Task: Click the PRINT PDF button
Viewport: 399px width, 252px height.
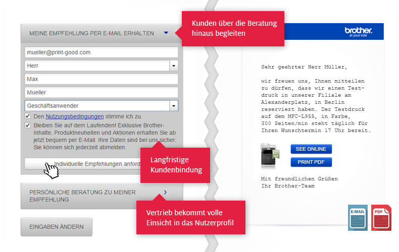Action: [311, 162]
